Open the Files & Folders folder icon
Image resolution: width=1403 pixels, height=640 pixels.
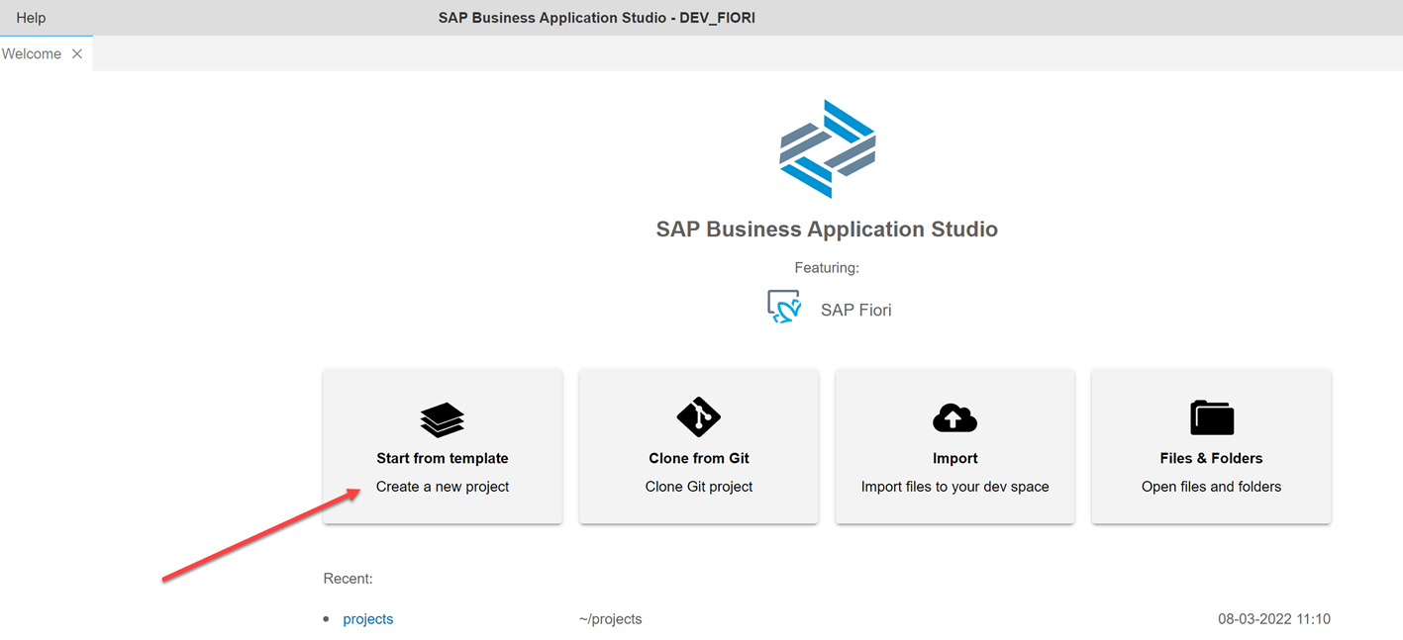pyautogui.click(x=1210, y=417)
